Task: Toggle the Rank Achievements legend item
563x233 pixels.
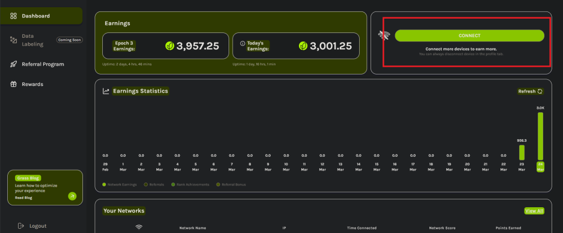Action: (190, 184)
